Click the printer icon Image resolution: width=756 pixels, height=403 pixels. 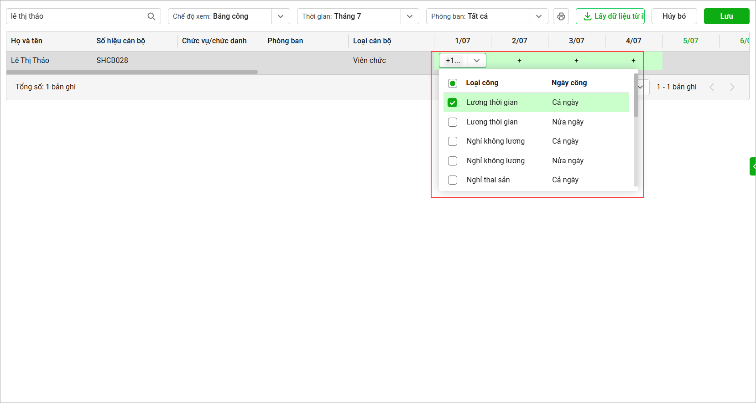pyautogui.click(x=561, y=16)
